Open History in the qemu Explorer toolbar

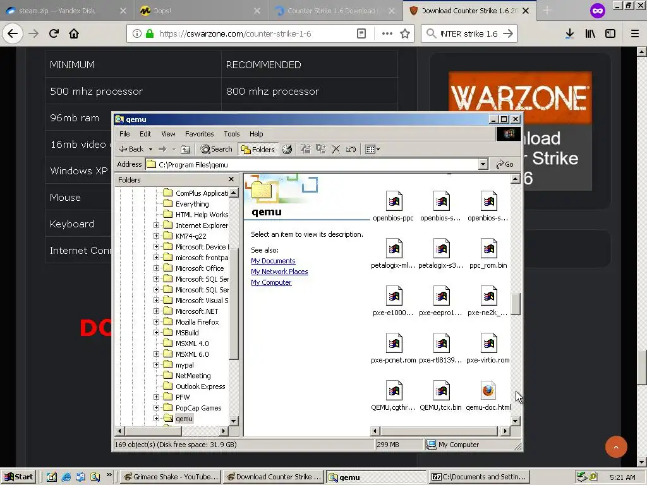click(287, 149)
